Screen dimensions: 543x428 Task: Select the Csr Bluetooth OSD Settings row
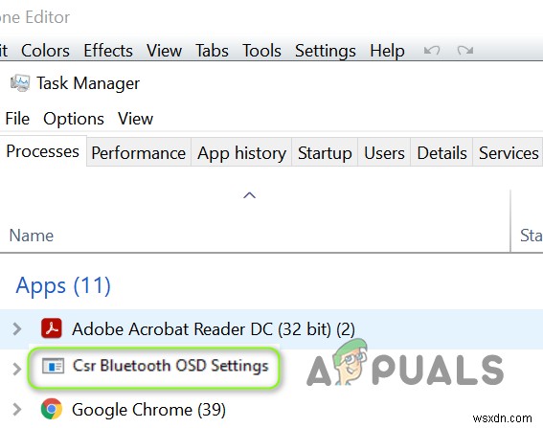point(272,369)
